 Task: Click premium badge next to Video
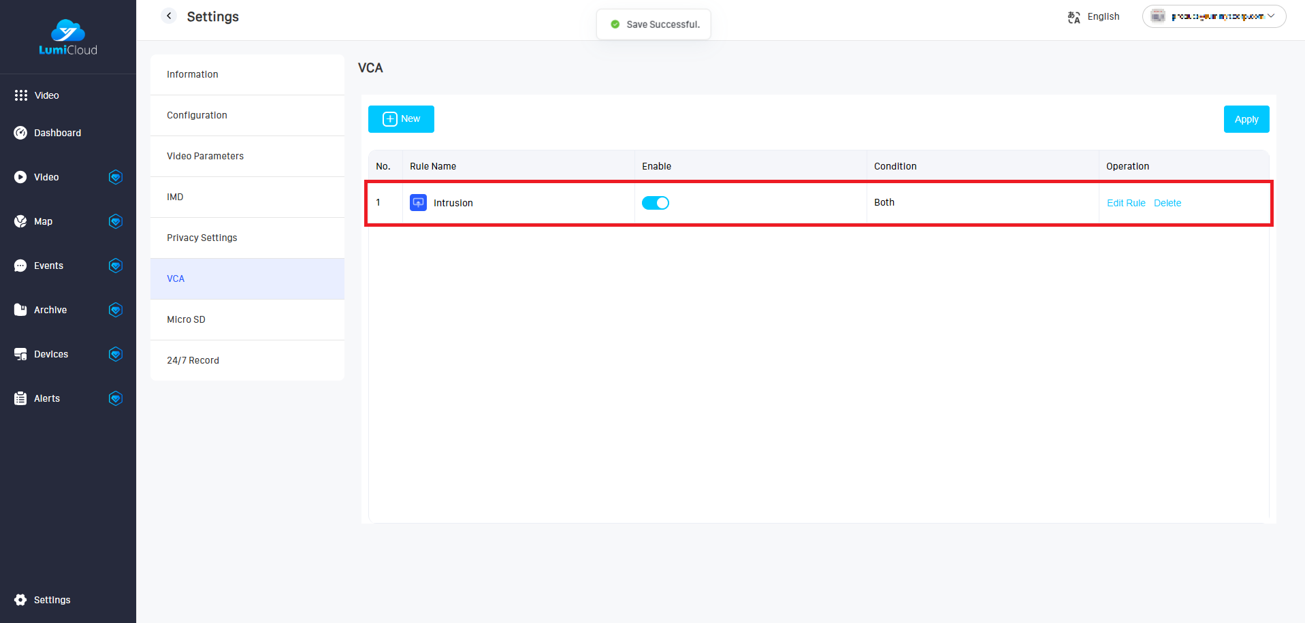[116, 177]
